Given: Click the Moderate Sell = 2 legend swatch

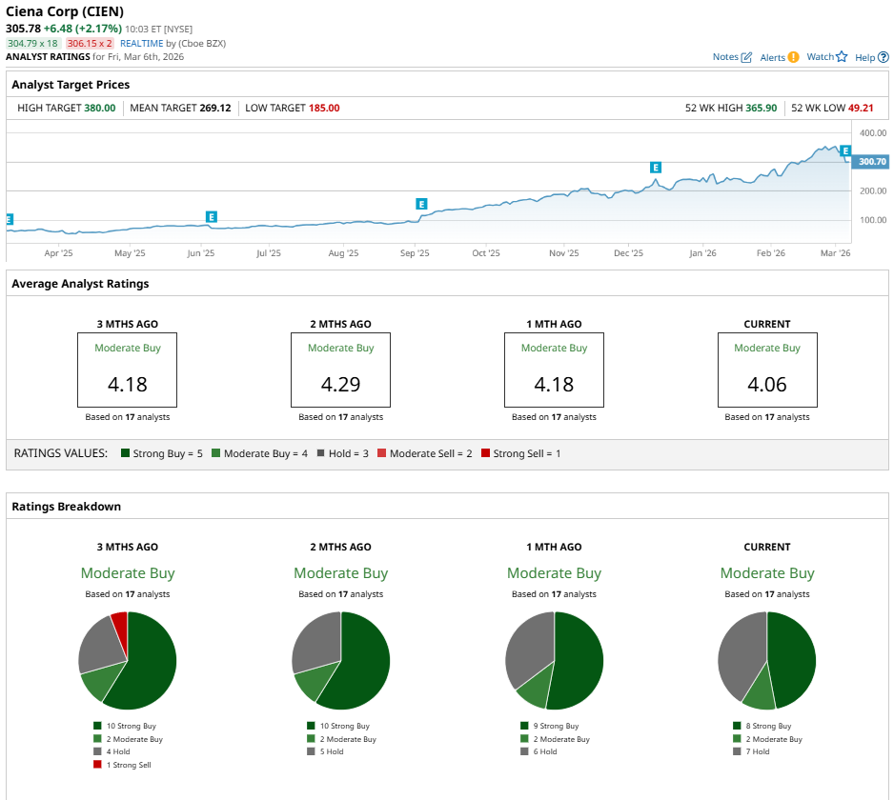Looking at the screenshot, I should (x=381, y=453).
